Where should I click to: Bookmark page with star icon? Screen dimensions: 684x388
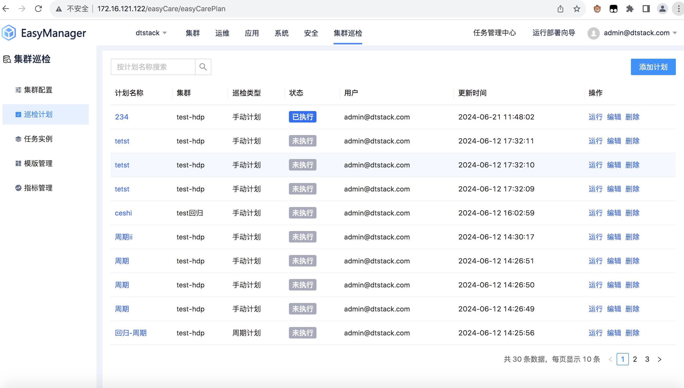click(x=577, y=9)
